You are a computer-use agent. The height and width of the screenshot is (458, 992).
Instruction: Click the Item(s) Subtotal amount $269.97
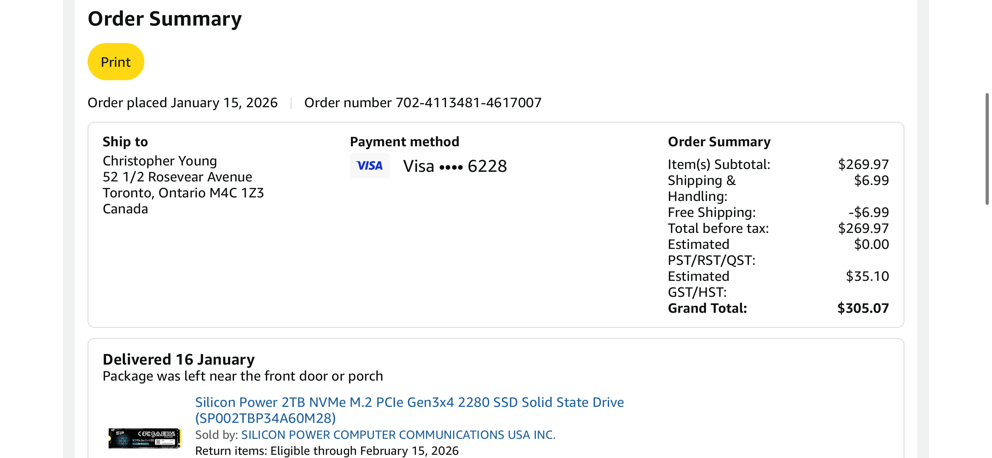pyautogui.click(x=863, y=164)
